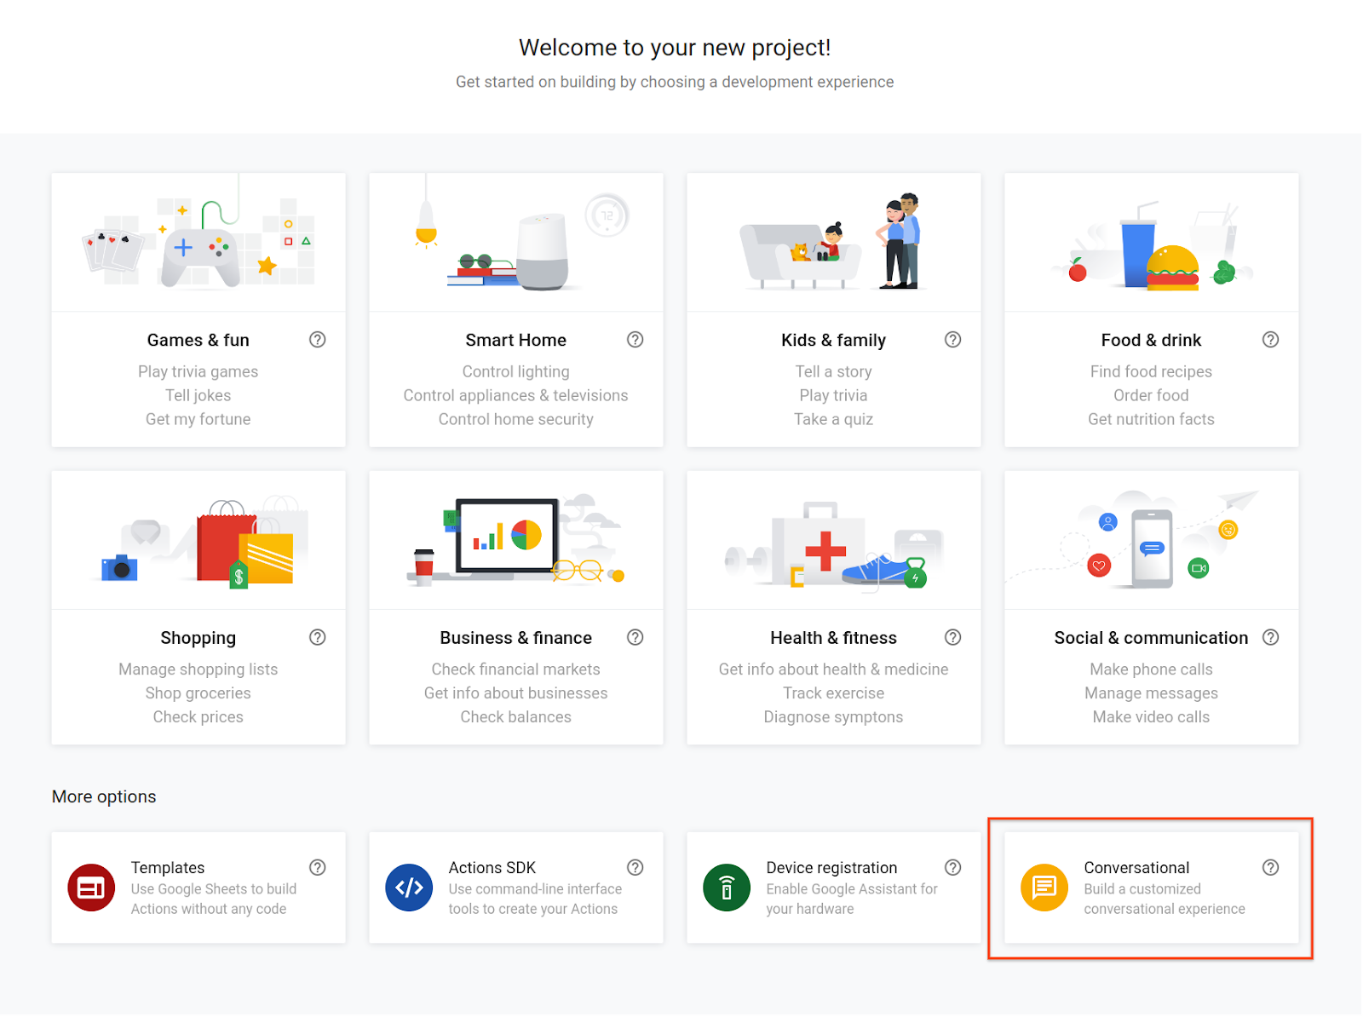This screenshot has height=1017, width=1363.
Task: Open help for Games & fun
Action: click(x=318, y=340)
